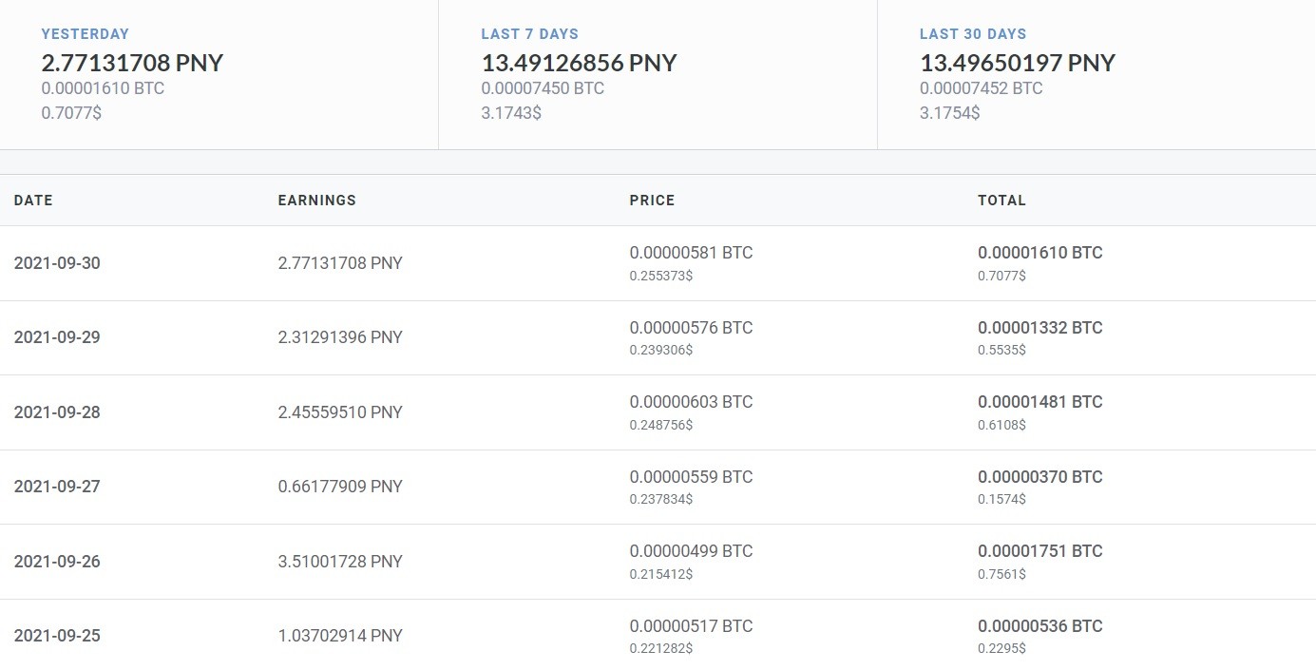Click the DATE column header
1316x670 pixels.
tap(33, 201)
